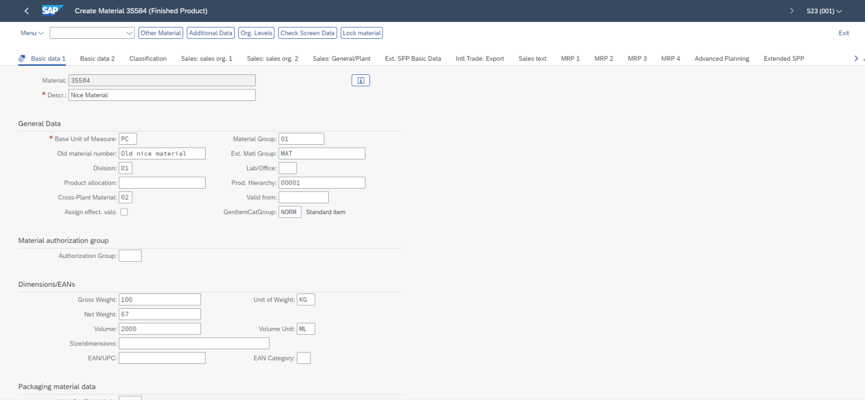
Task: Expand the transaction command field dropdown
Action: coord(129,33)
